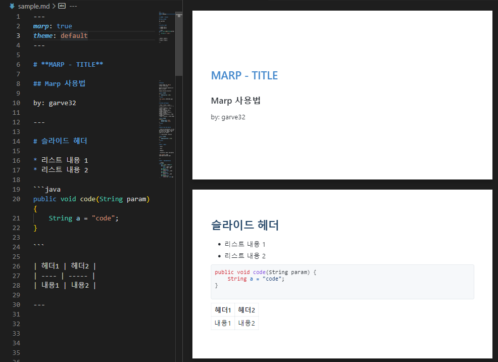The width and height of the screenshot is (498, 362).
Task: Click the 'String a = "code";' editor line
Action: tap(83, 218)
